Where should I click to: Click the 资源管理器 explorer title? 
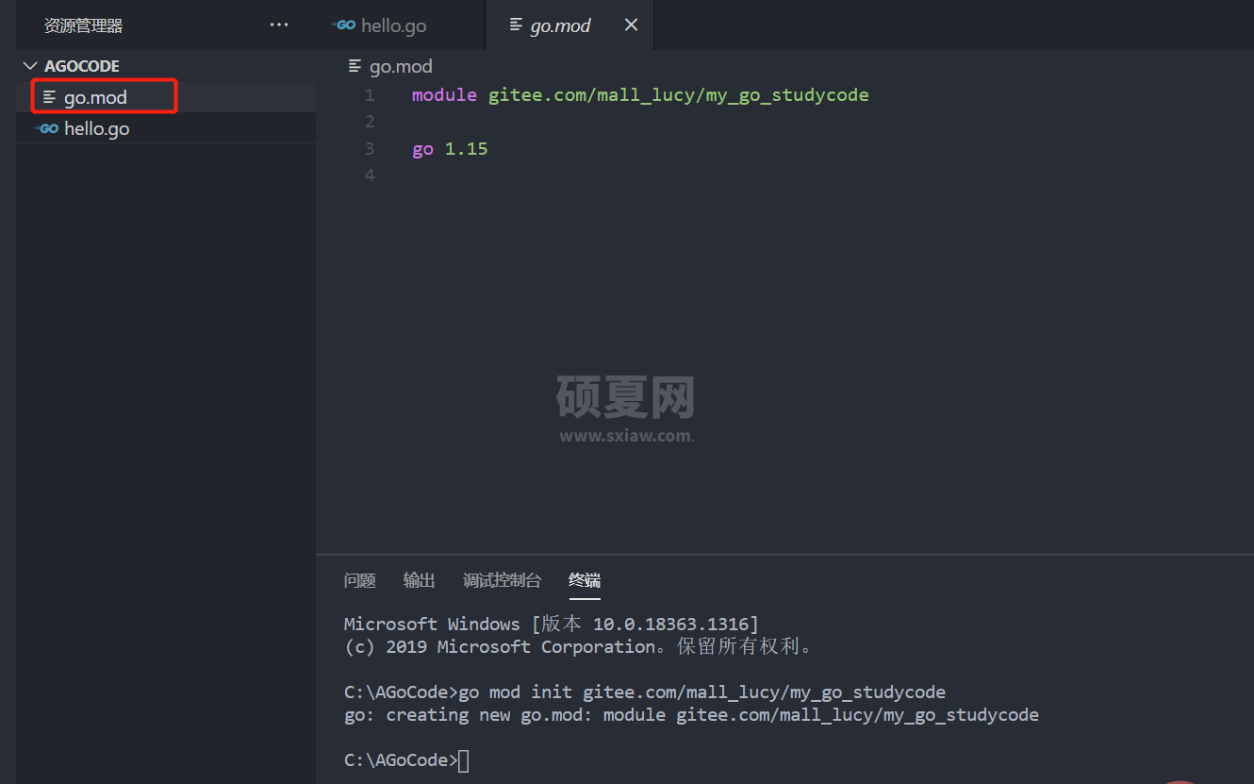click(x=84, y=26)
